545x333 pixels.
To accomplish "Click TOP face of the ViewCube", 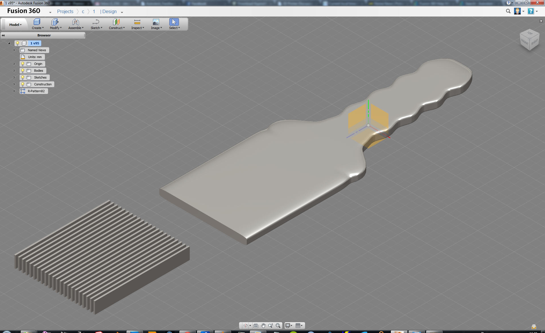I will pyautogui.click(x=529, y=34).
